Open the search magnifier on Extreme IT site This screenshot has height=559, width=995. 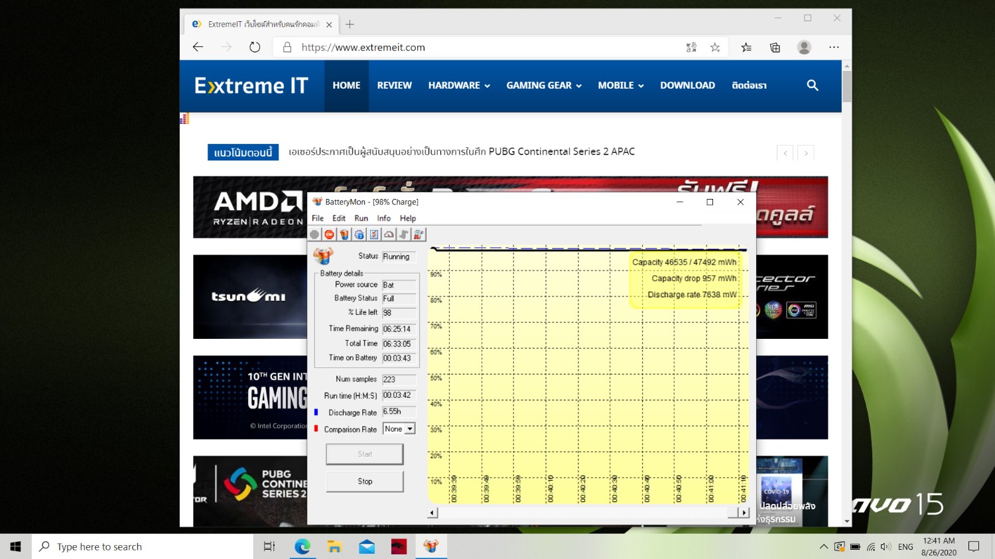(x=813, y=86)
